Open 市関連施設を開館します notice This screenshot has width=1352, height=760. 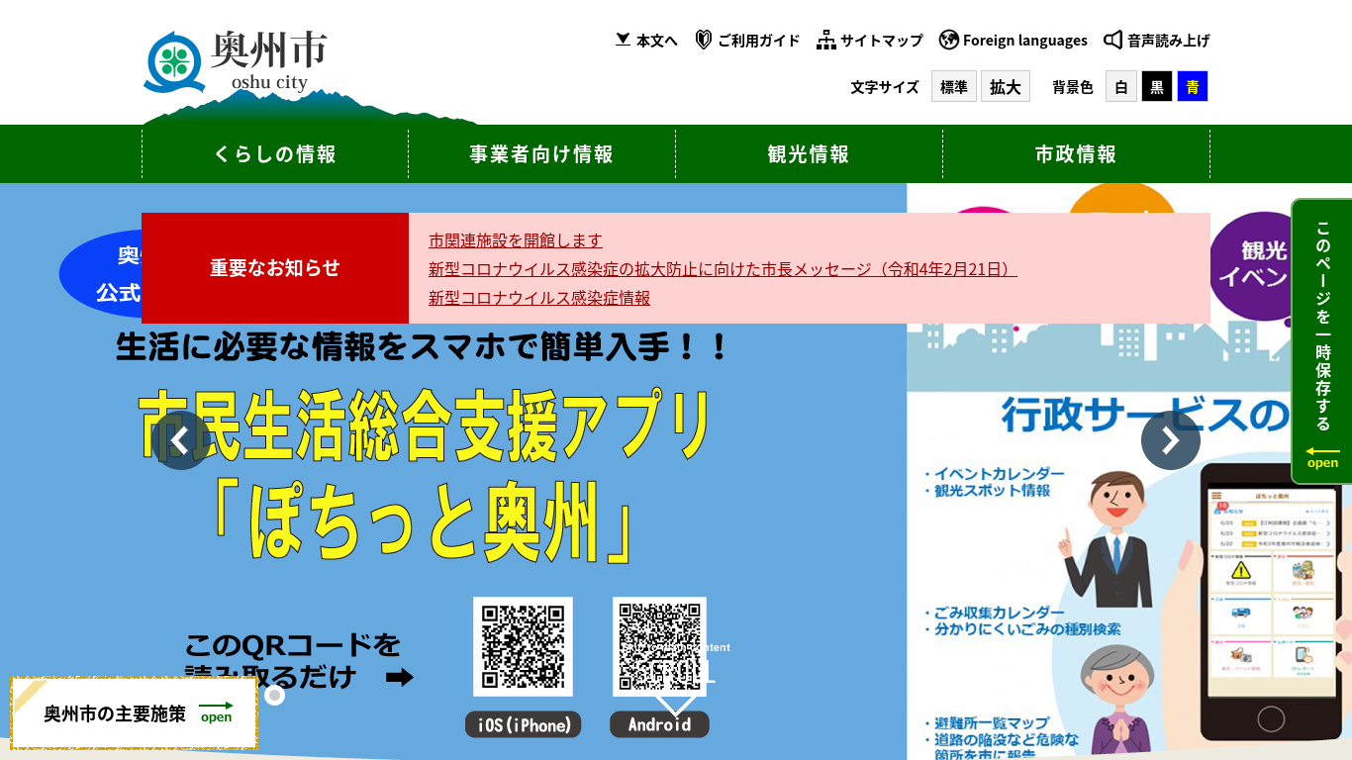tap(515, 240)
